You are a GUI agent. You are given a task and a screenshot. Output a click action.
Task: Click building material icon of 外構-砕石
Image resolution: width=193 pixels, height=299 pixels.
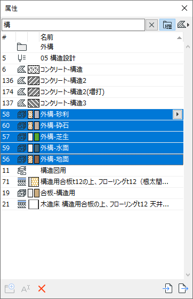[22, 126]
